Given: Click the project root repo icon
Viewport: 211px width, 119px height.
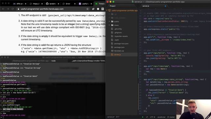Looking at the screenshot, I should pos(109,10).
